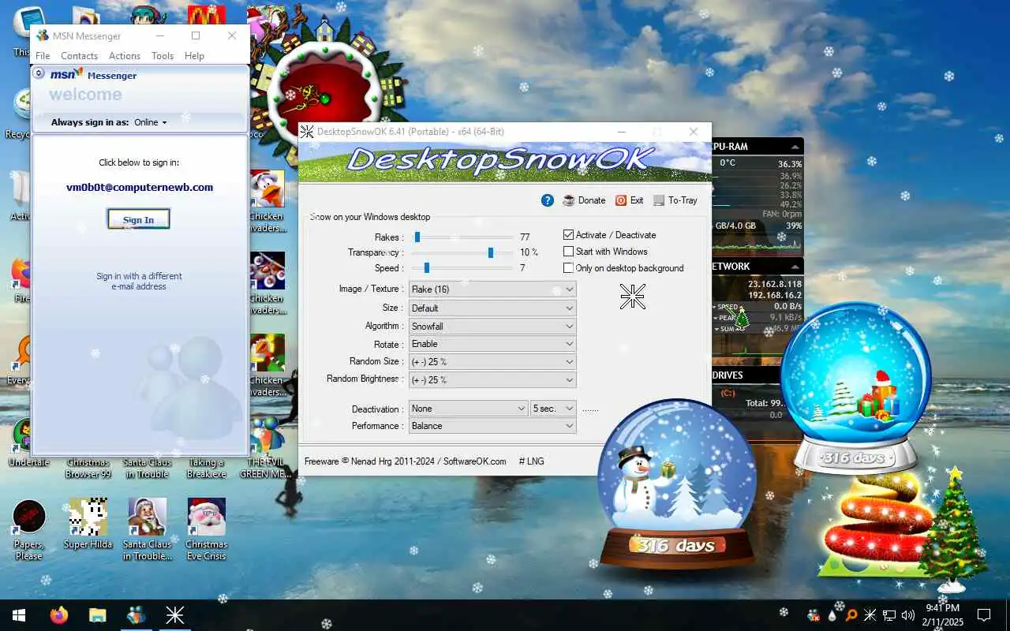The image size is (1010, 631).
Task: Click the snowflake icon in the system tray
Action: coord(870,615)
